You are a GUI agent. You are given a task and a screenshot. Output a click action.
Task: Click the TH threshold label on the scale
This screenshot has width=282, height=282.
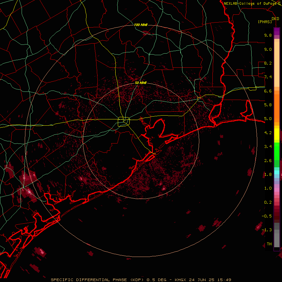pos(269,244)
